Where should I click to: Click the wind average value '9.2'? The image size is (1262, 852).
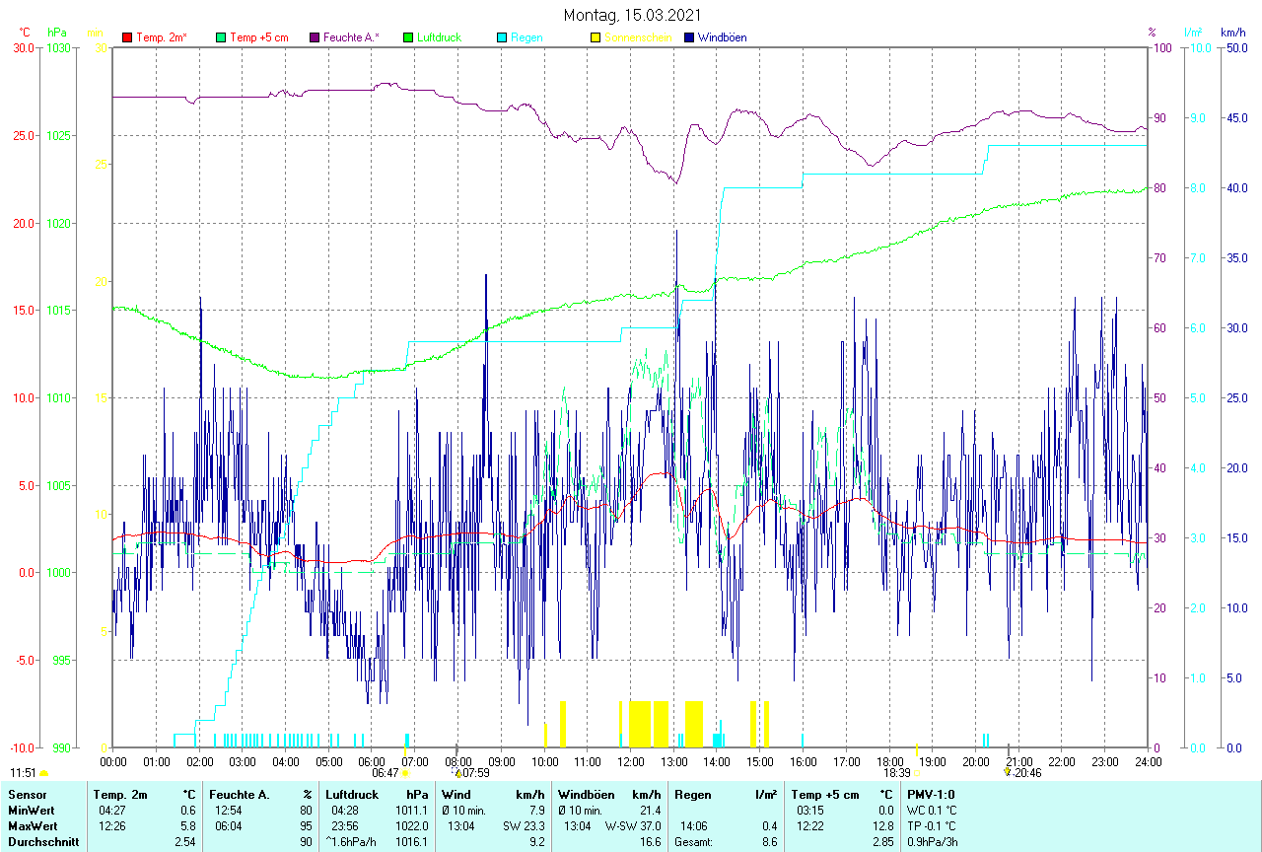click(x=537, y=842)
